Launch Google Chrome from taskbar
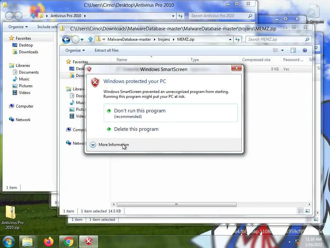The height and width of the screenshot is (248, 330). [69, 242]
